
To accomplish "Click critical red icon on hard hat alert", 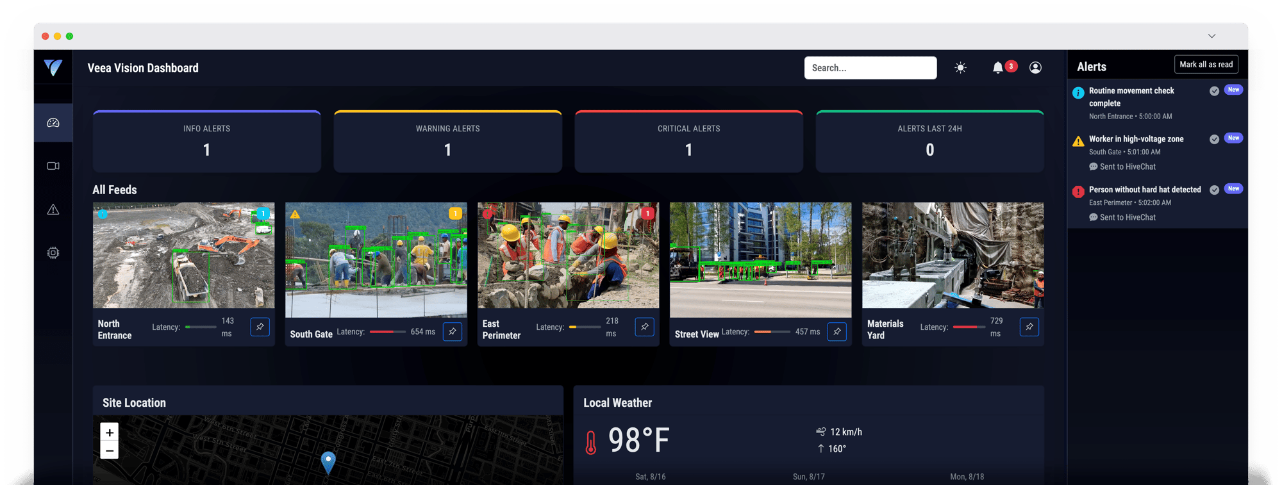I will point(1078,191).
